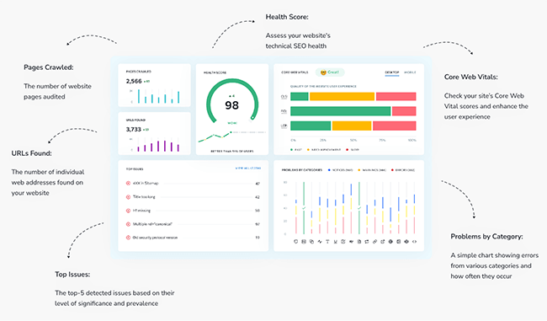This screenshot has height=321, width=547.
Task: Click the CLS metric label
Action: coord(284,97)
